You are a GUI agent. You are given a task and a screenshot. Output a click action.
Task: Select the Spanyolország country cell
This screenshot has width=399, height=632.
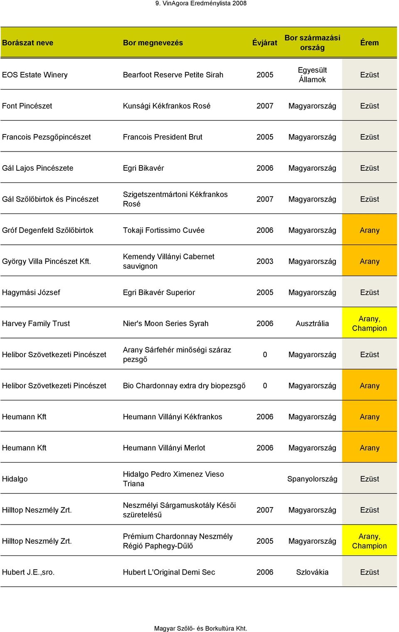[x=312, y=479]
